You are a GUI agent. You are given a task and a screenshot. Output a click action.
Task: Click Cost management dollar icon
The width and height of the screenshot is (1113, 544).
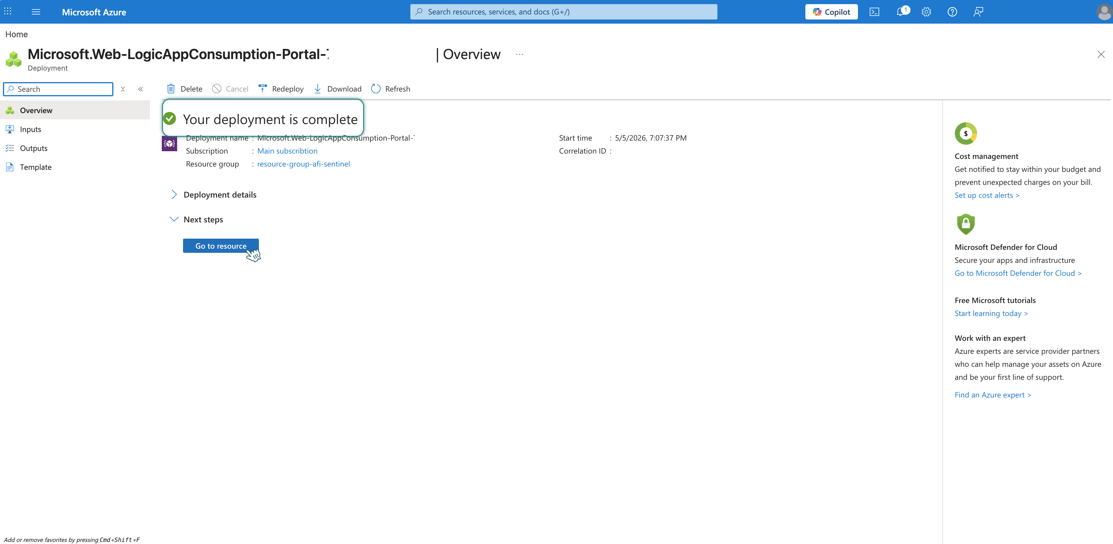966,133
